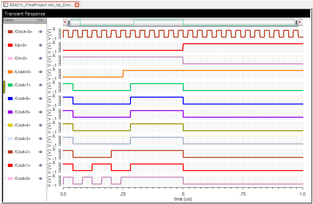
Task: Hide the /Cout<0> signal trace
Action: pyautogui.click(x=40, y=179)
